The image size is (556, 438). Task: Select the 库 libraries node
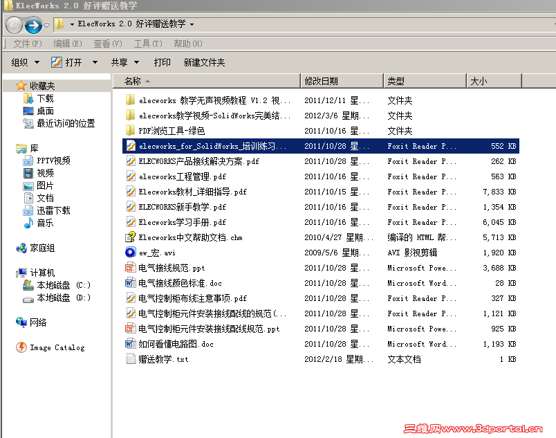coord(28,148)
